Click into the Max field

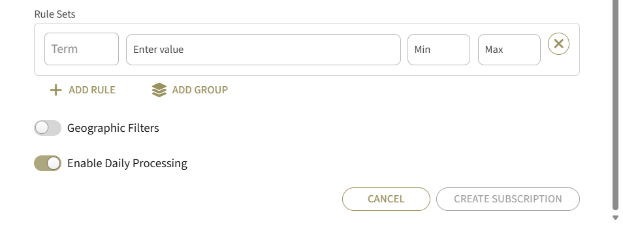[509, 50]
